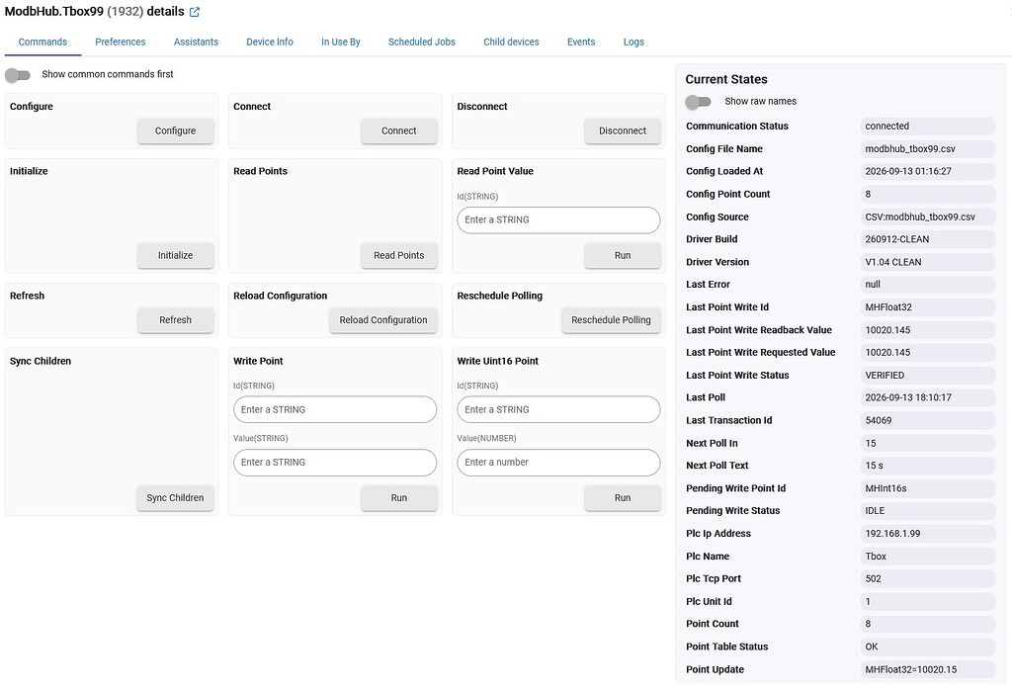The width and height of the screenshot is (1012, 691).
Task: Focus the Write Uint16 Point Id field
Action: [x=558, y=409]
